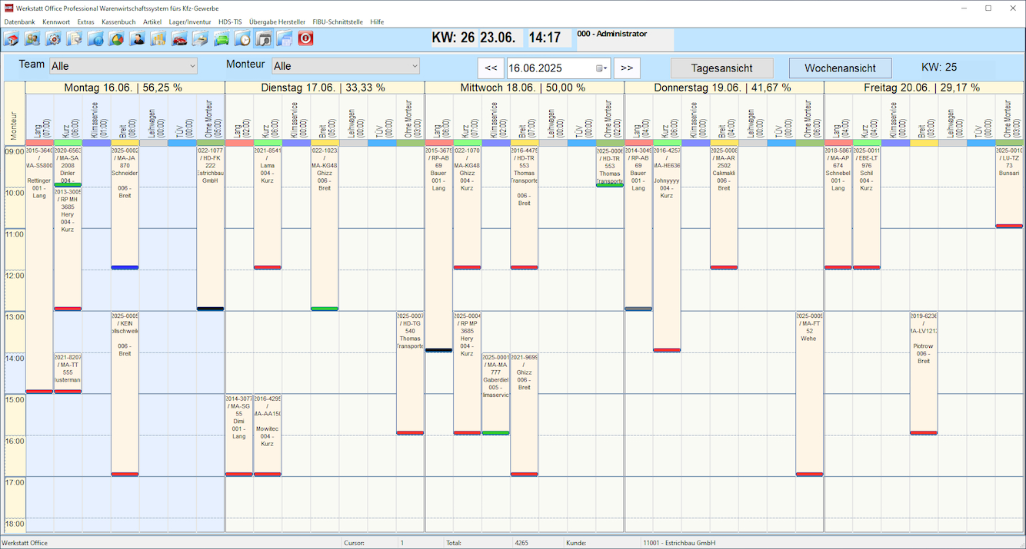Open the Kassenbuch menu

(118, 21)
